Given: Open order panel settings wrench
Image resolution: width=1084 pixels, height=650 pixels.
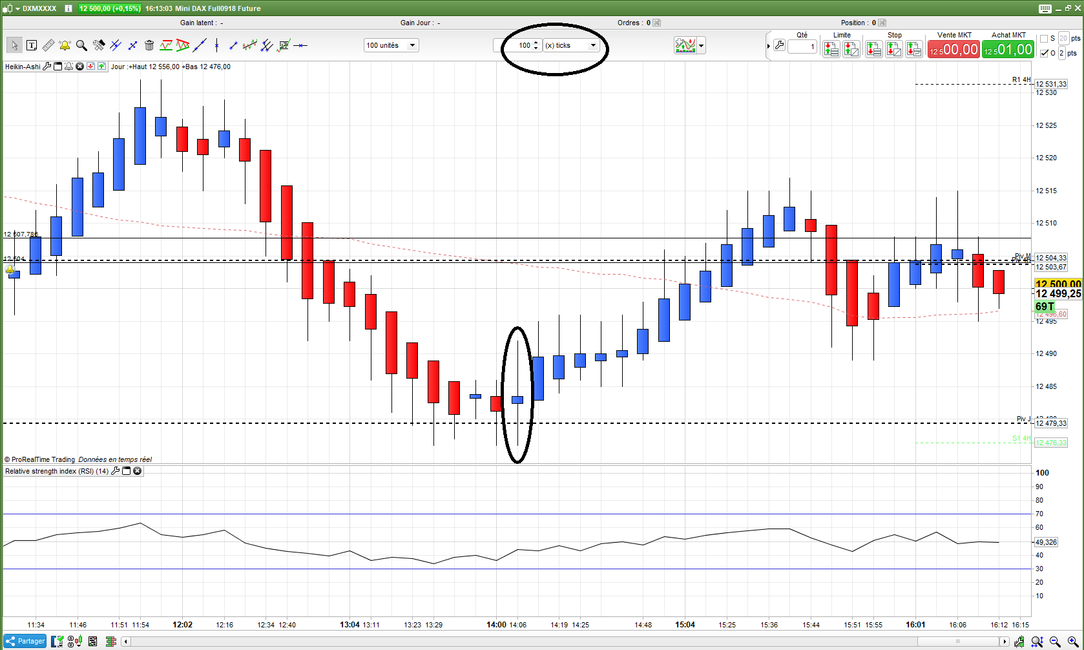Looking at the screenshot, I should (x=780, y=45).
